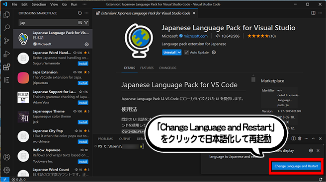Open the Selection menu

point(39,4)
